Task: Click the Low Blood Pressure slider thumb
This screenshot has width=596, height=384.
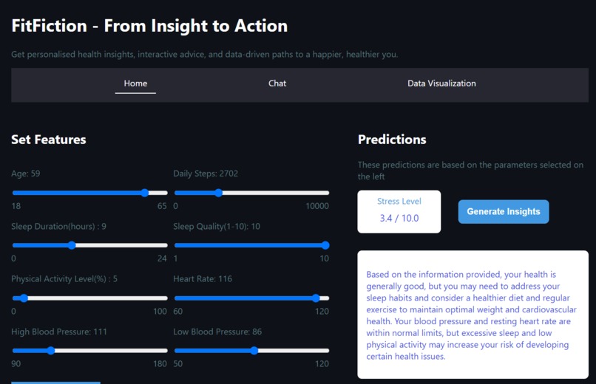Action: click(254, 351)
